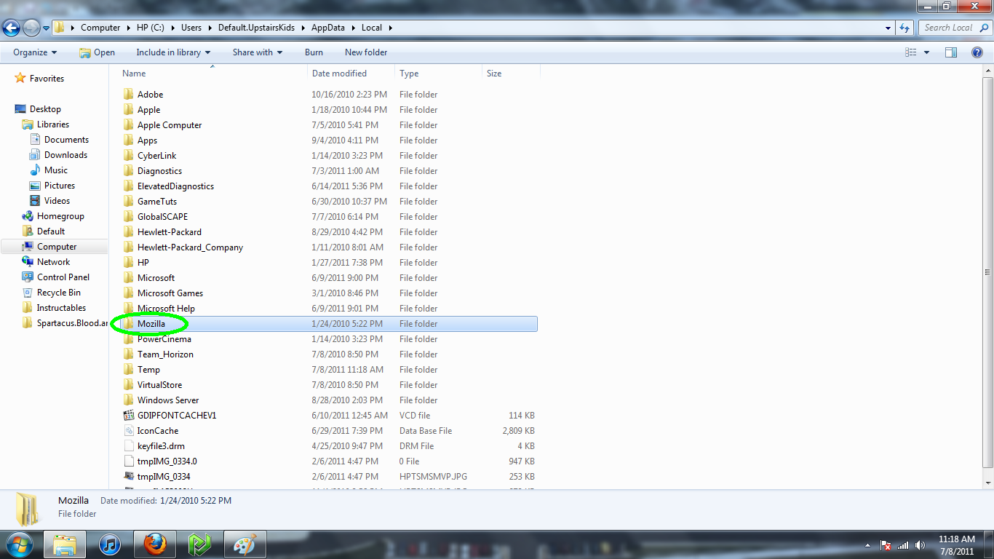Open the view options dropdown arrow

pyautogui.click(x=926, y=52)
